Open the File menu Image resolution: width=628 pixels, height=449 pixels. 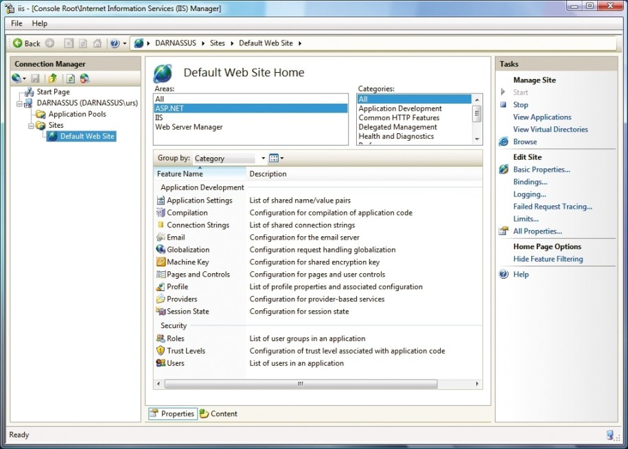16,23
